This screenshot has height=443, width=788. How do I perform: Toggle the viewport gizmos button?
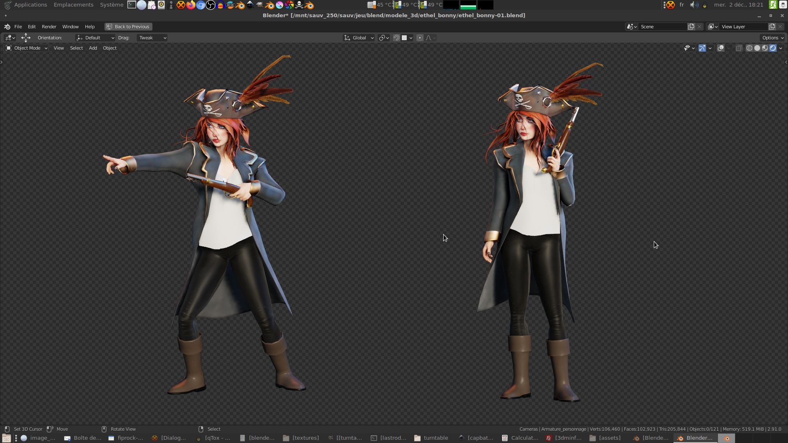[x=702, y=48]
